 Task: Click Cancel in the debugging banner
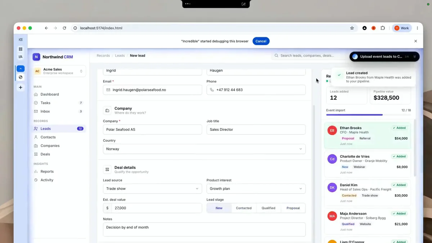click(x=261, y=41)
